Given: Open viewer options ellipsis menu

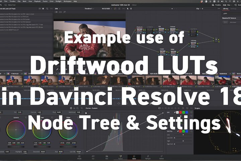Looking at the screenshot, I should pos(123,9).
